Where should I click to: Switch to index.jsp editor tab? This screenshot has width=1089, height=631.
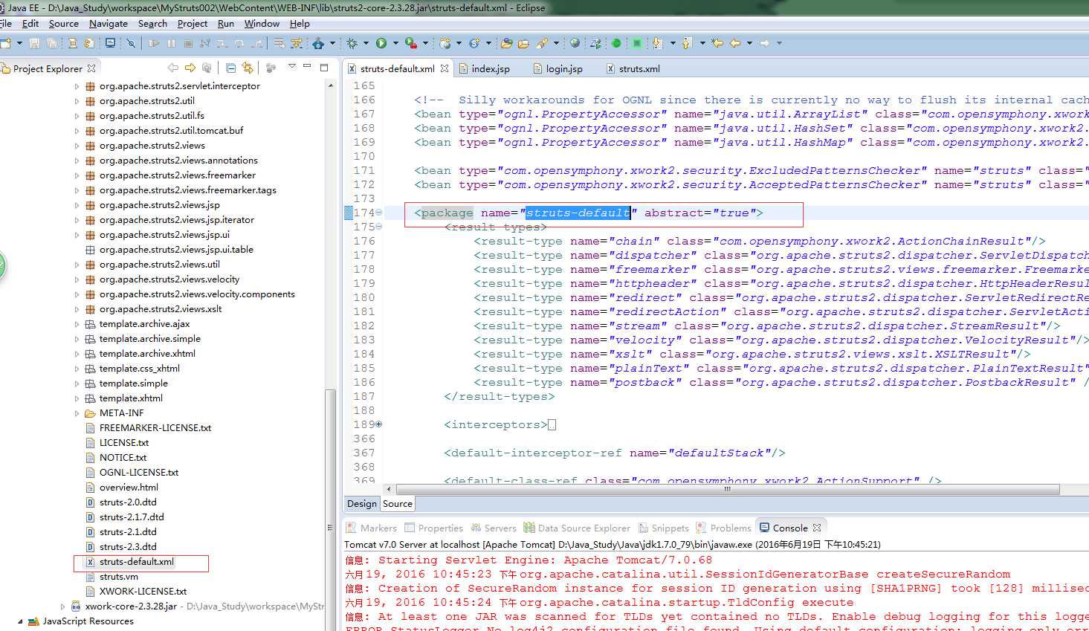tap(485, 68)
